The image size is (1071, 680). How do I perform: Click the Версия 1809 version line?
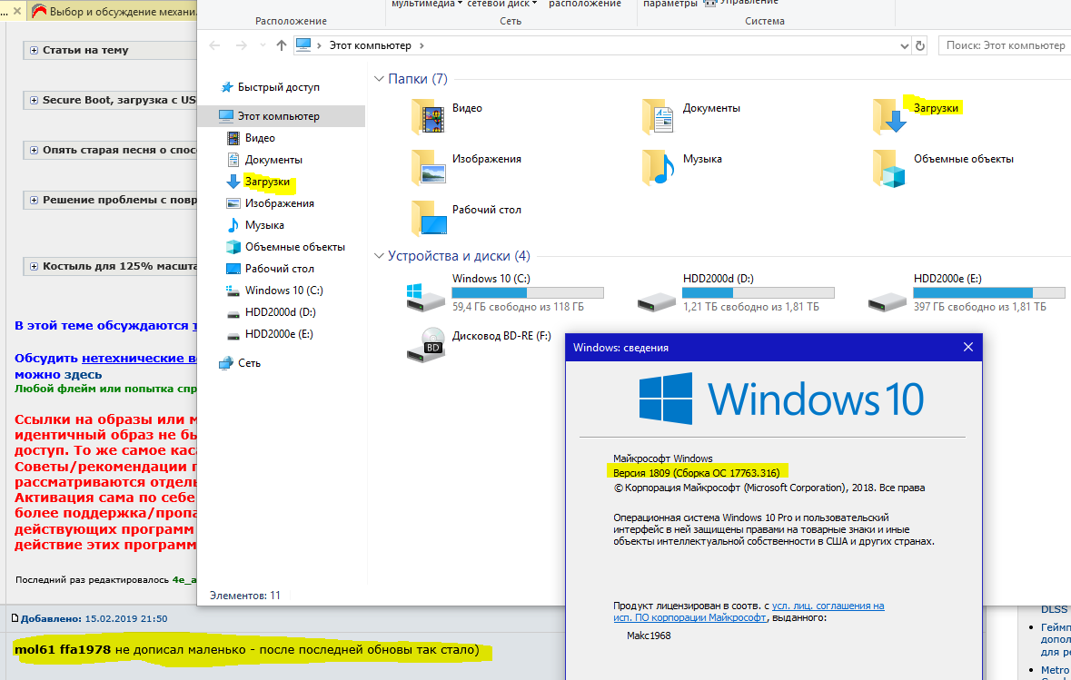[696, 473]
